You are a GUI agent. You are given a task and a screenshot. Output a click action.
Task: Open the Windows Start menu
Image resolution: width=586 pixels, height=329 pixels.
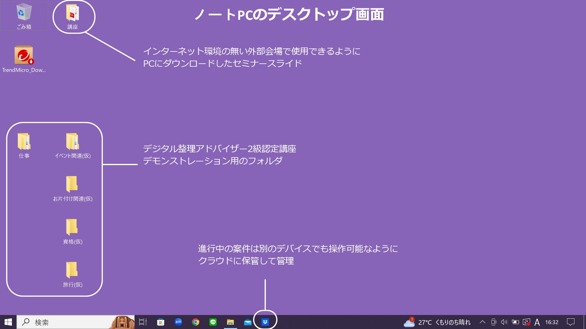[8, 322]
